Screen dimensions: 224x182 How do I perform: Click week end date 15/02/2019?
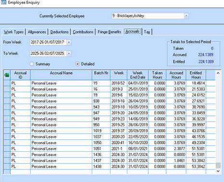(x=138, y=95)
